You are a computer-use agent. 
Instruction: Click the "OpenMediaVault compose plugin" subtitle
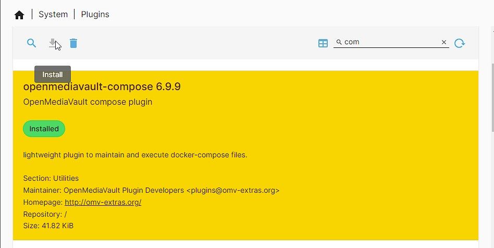(88, 102)
